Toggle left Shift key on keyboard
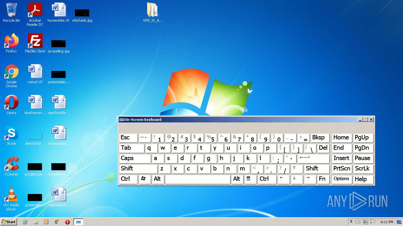Viewport: 403px width, 226px height. 139,169
